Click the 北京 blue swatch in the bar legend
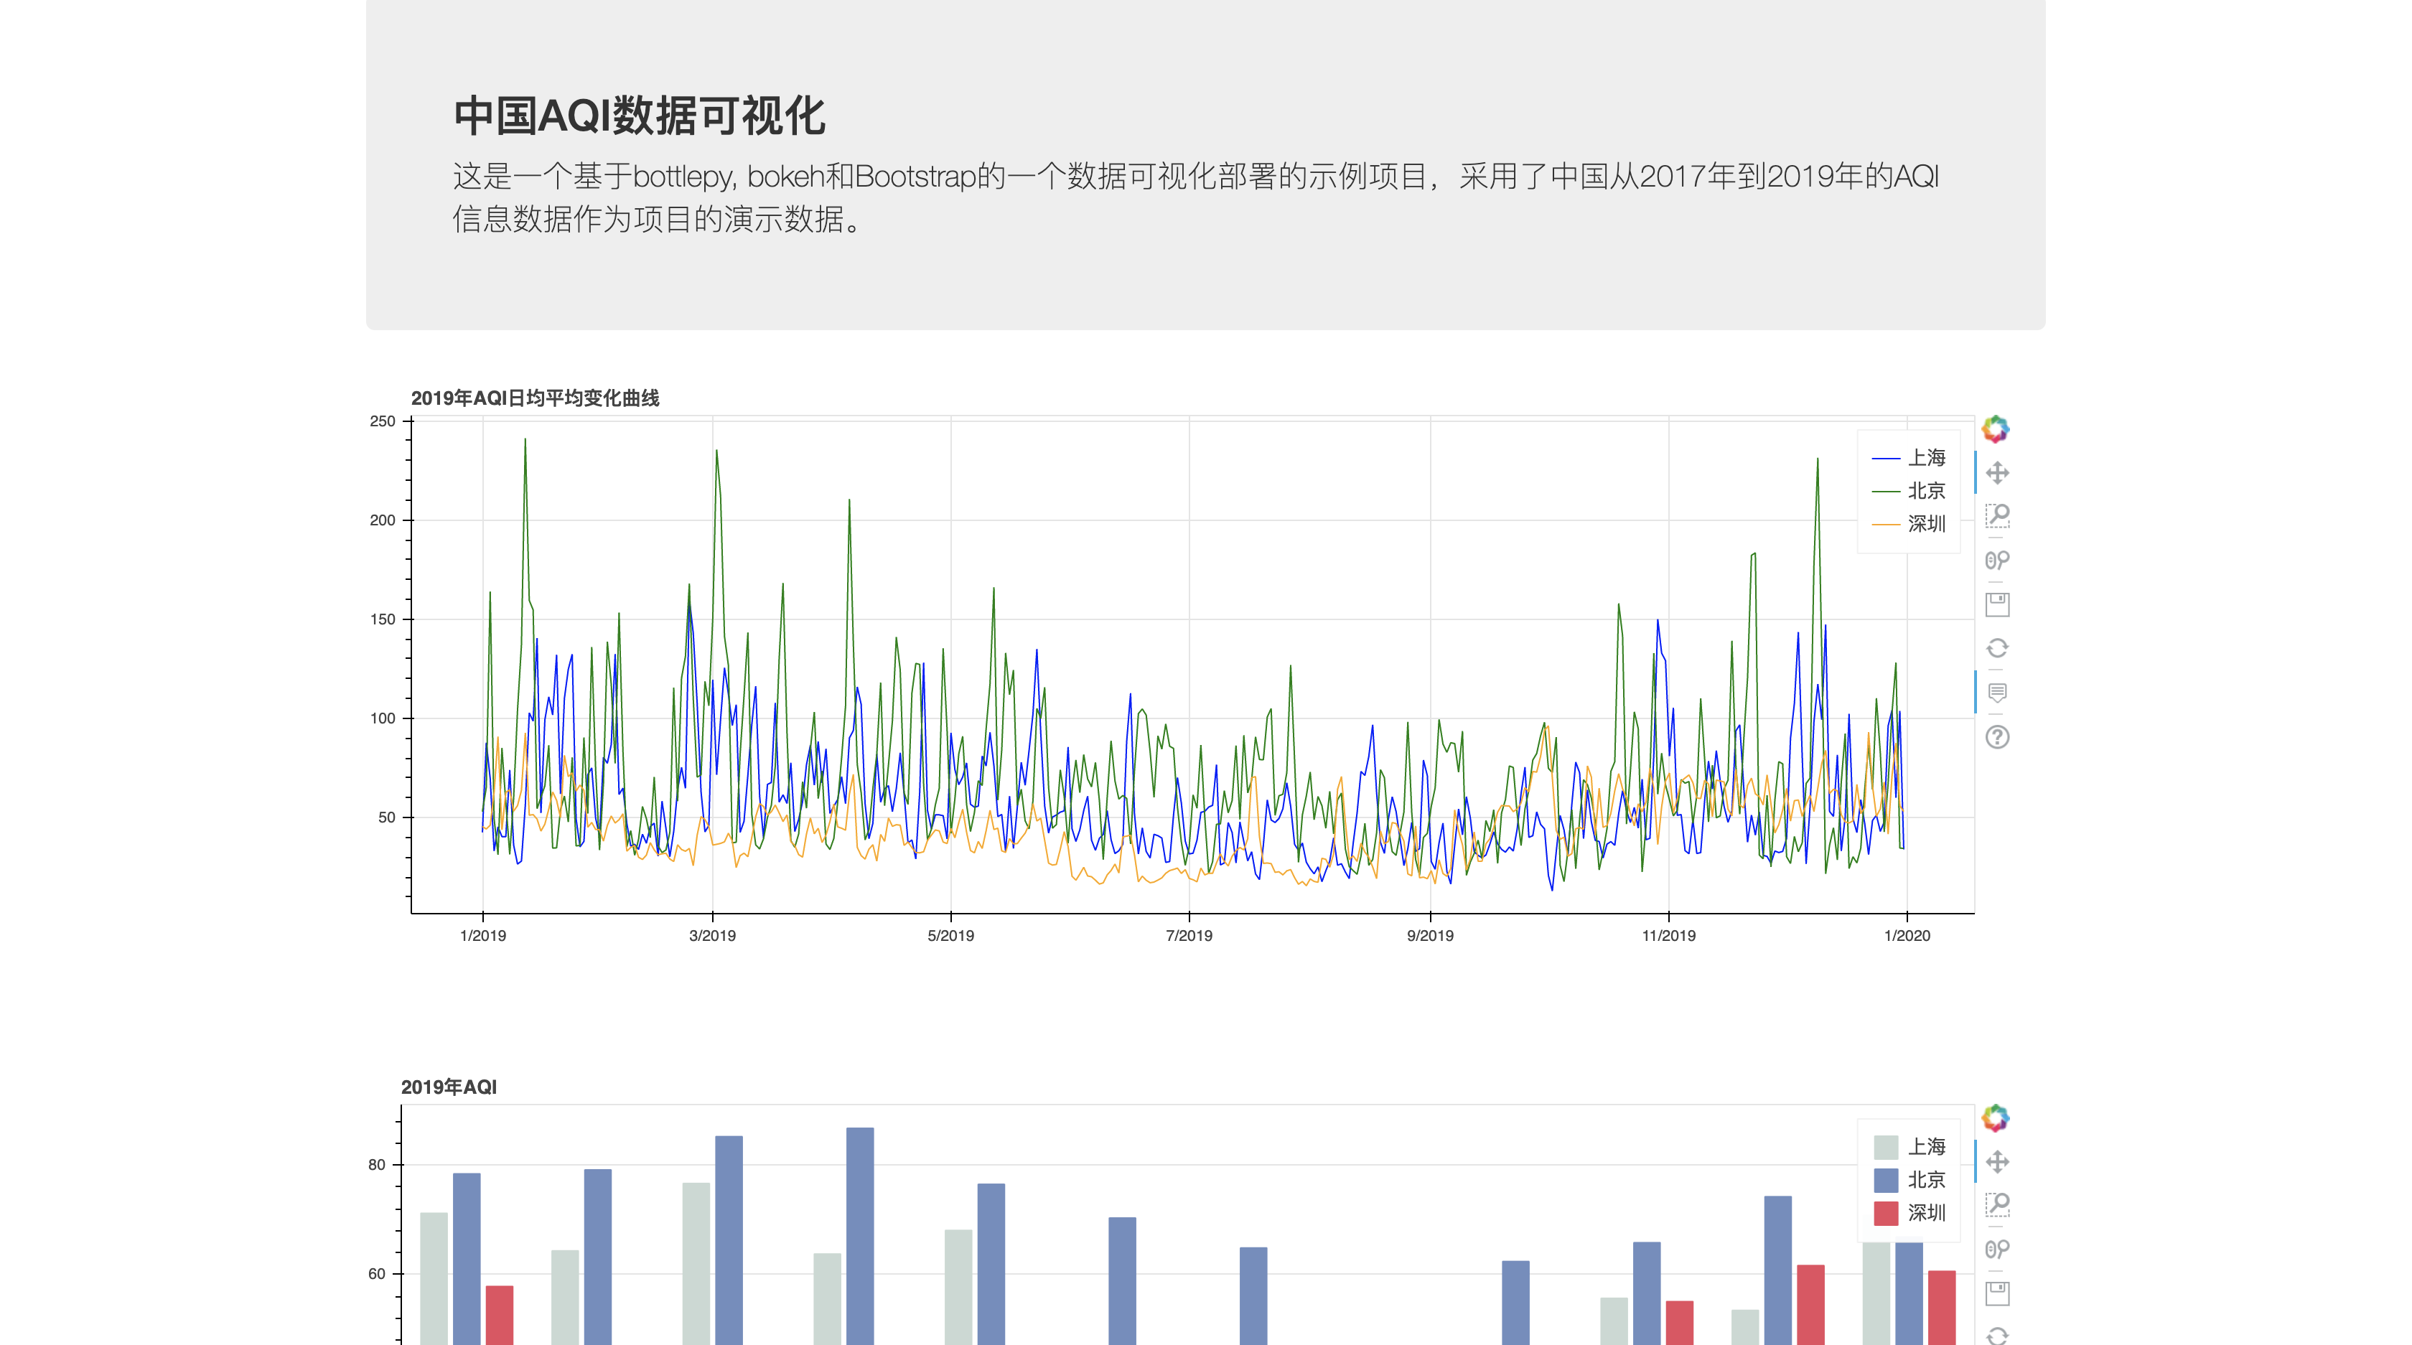2412x1345 pixels. click(1886, 1180)
